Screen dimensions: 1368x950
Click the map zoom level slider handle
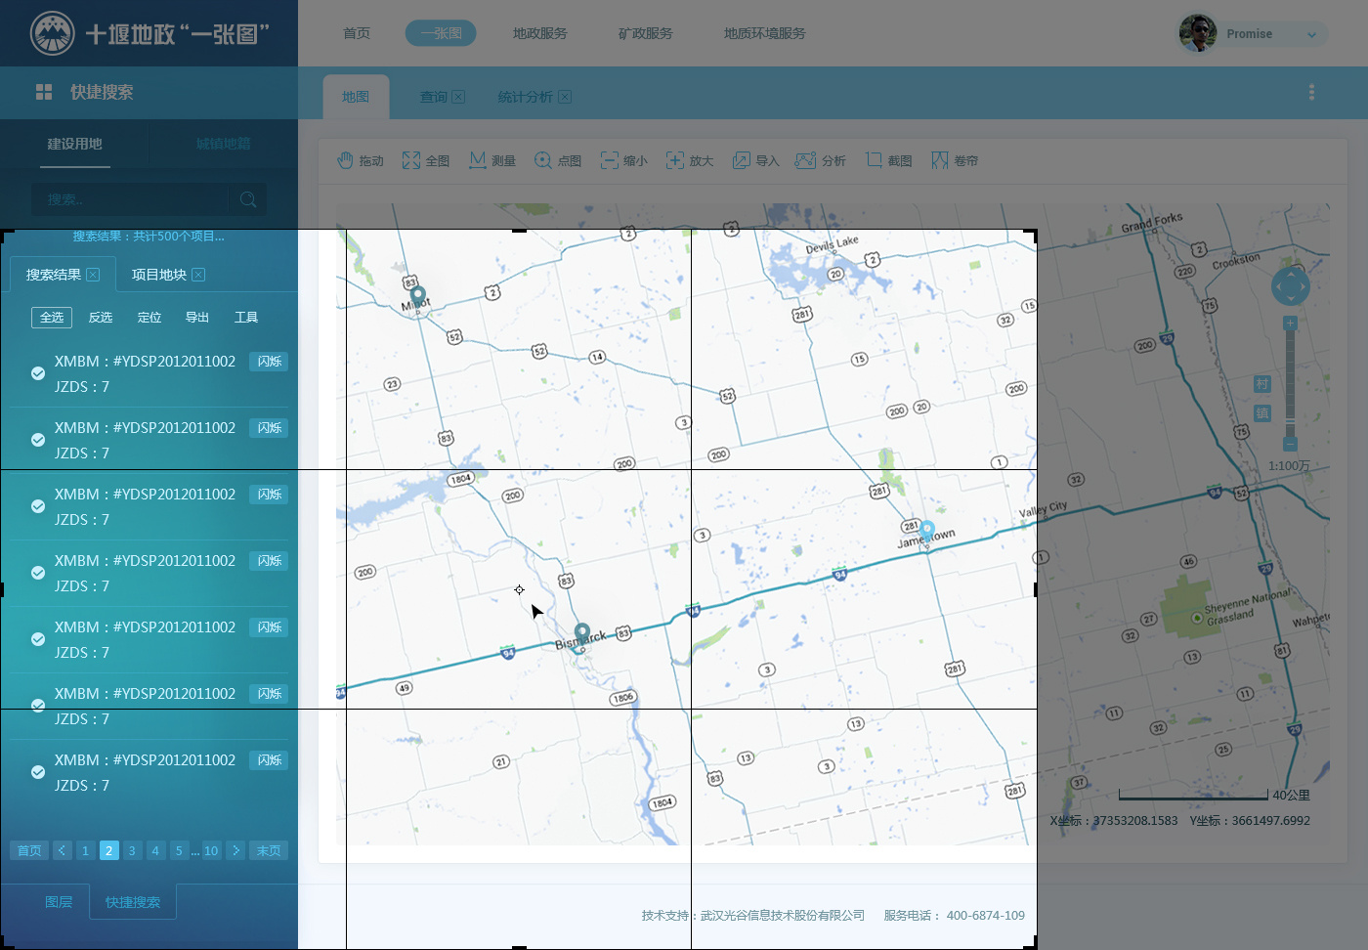[x=1290, y=421]
